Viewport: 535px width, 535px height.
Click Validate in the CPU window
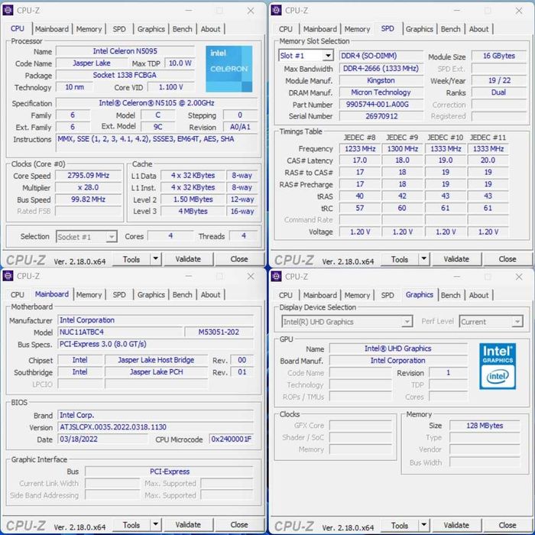(188, 259)
